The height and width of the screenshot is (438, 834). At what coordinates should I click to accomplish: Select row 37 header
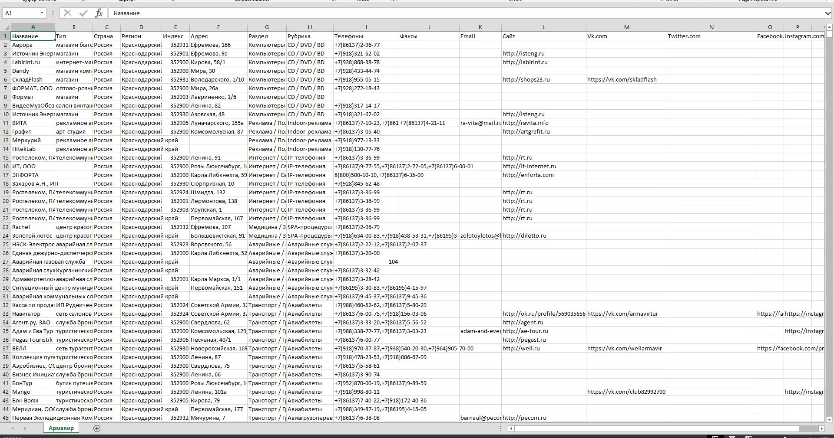[x=6, y=349]
